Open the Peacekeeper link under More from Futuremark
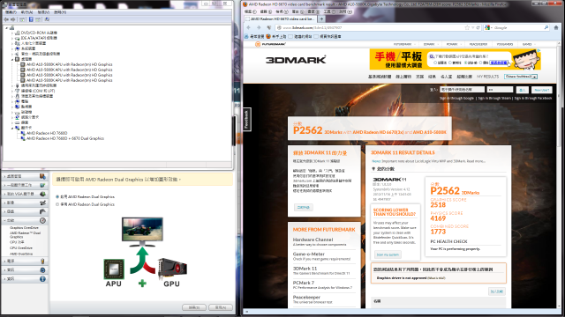565x317 pixels. (306, 298)
